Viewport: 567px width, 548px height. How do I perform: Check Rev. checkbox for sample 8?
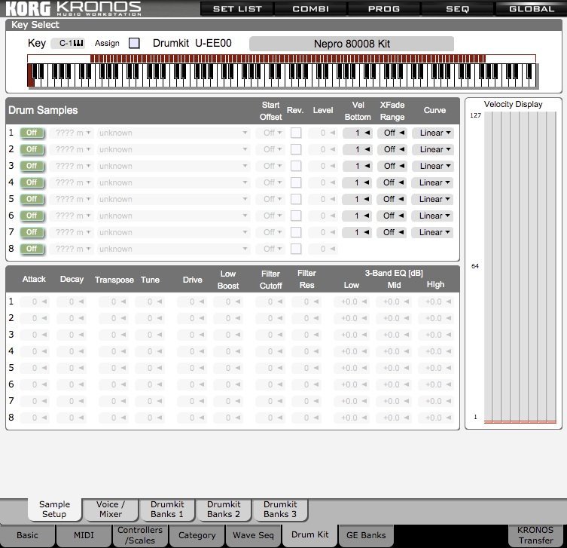tap(296, 249)
